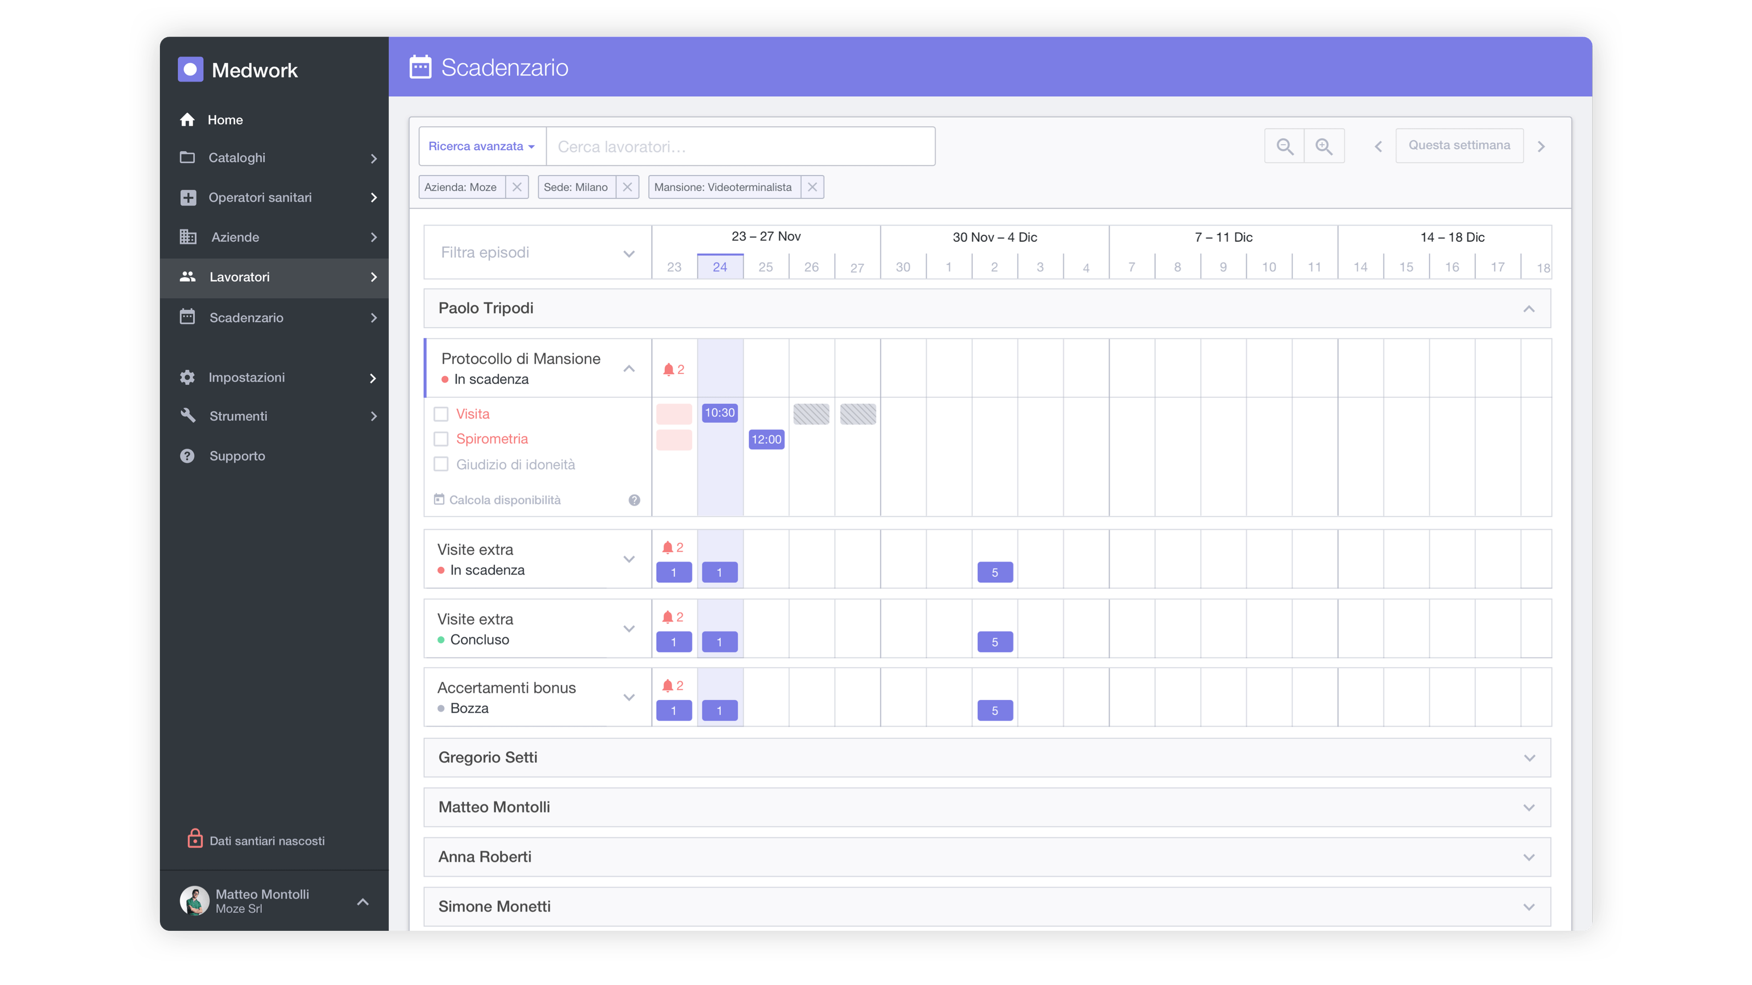Image resolution: width=1752 pixels, height=985 pixels.
Task: Open the Operatori sanitari sidebar menu
Action: click(x=274, y=197)
